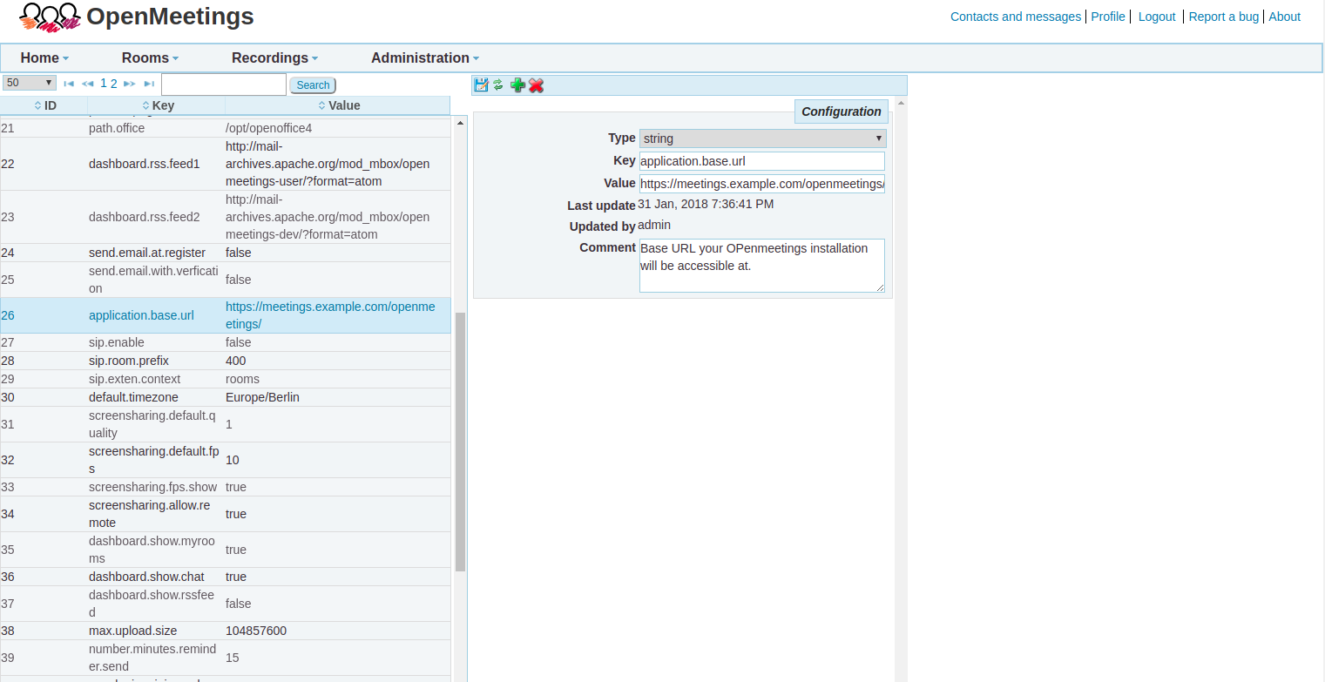Select the dashboard.rss.feed1 row
This screenshot has height=682, width=1325.
point(226,164)
